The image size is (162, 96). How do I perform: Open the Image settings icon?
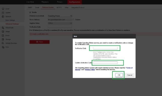3,32
